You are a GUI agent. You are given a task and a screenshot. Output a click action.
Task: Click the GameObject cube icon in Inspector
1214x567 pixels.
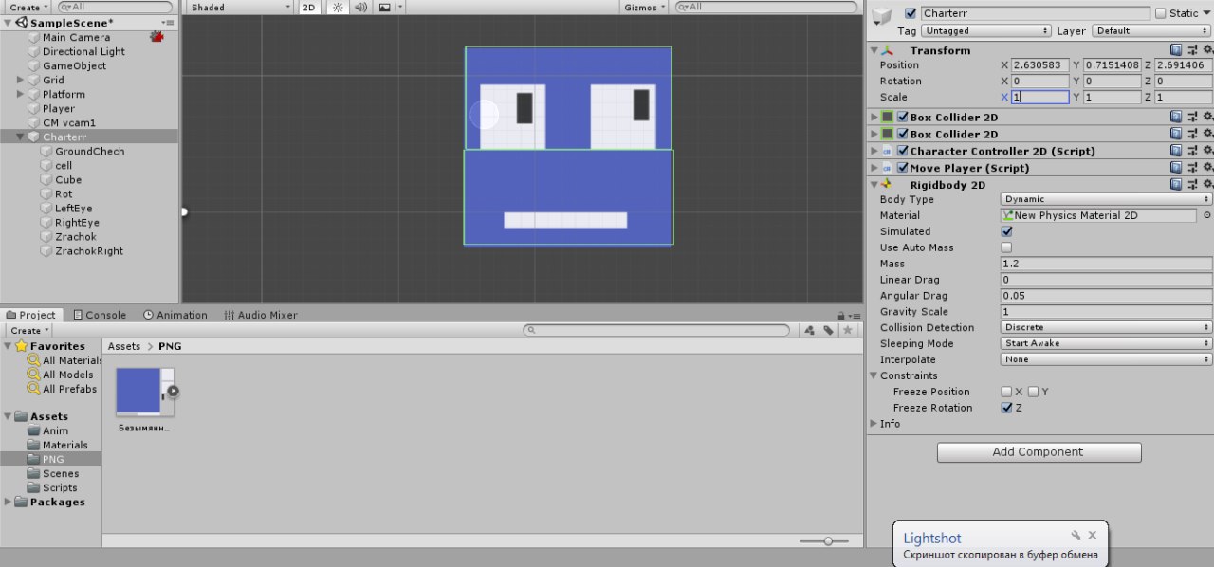click(x=883, y=16)
